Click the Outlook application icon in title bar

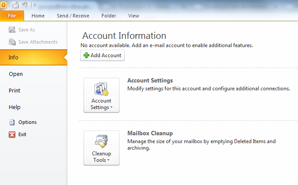[x=4, y=4]
